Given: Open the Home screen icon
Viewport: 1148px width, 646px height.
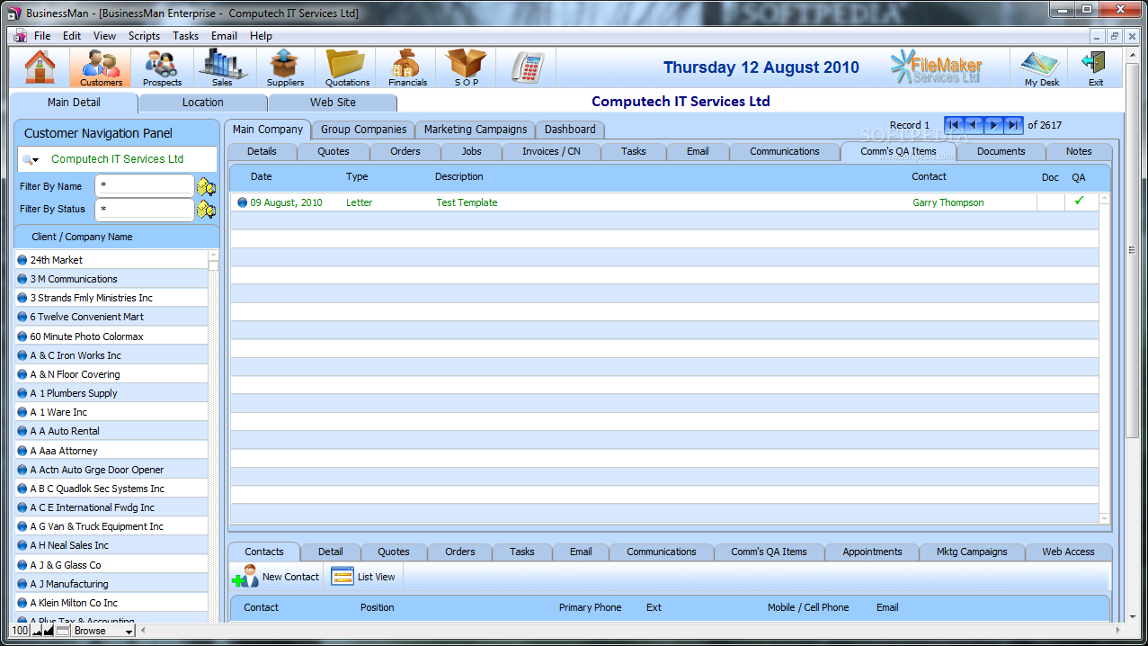Looking at the screenshot, I should pos(40,67).
